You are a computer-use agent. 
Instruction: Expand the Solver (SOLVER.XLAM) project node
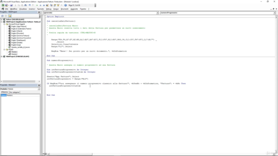point(2,19)
